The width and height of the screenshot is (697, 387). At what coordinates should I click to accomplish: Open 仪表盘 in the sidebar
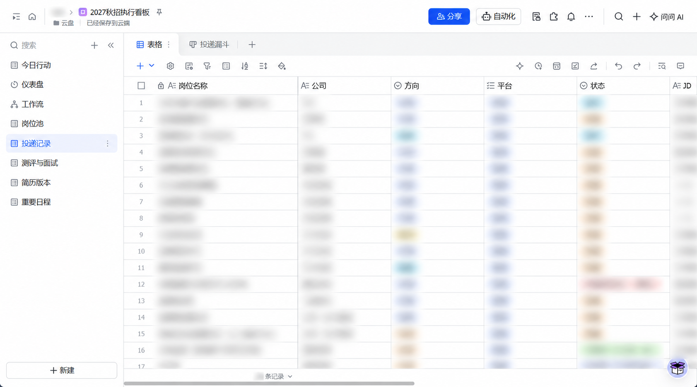[x=61, y=84]
